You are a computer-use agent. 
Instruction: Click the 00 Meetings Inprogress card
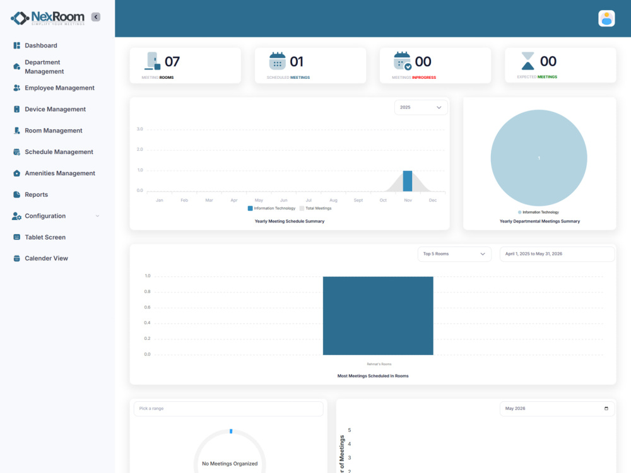[435, 66]
